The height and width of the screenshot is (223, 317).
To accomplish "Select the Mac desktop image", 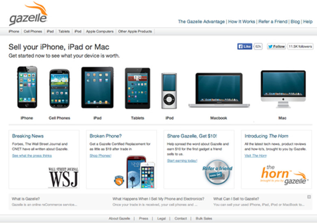I will pyautogui.click(x=283, y=89).
